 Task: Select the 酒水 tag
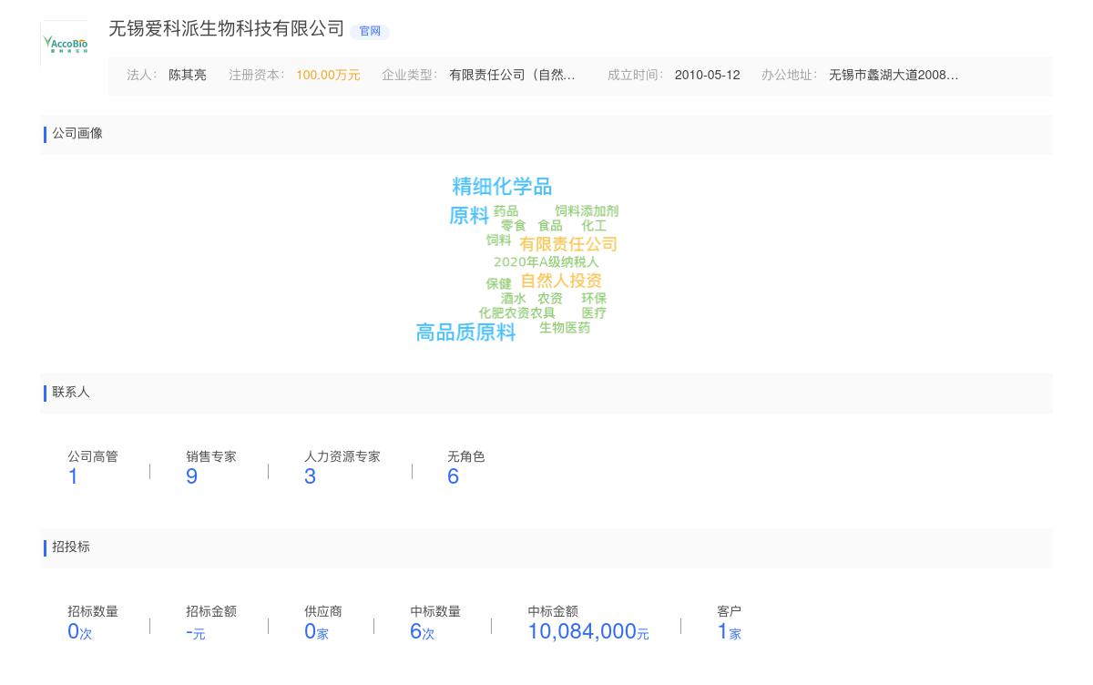click(x=513, y=299)
